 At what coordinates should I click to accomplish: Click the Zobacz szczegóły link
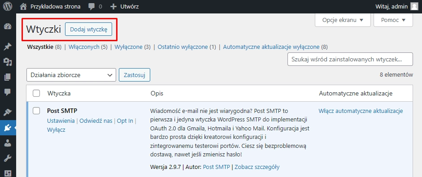257,167
